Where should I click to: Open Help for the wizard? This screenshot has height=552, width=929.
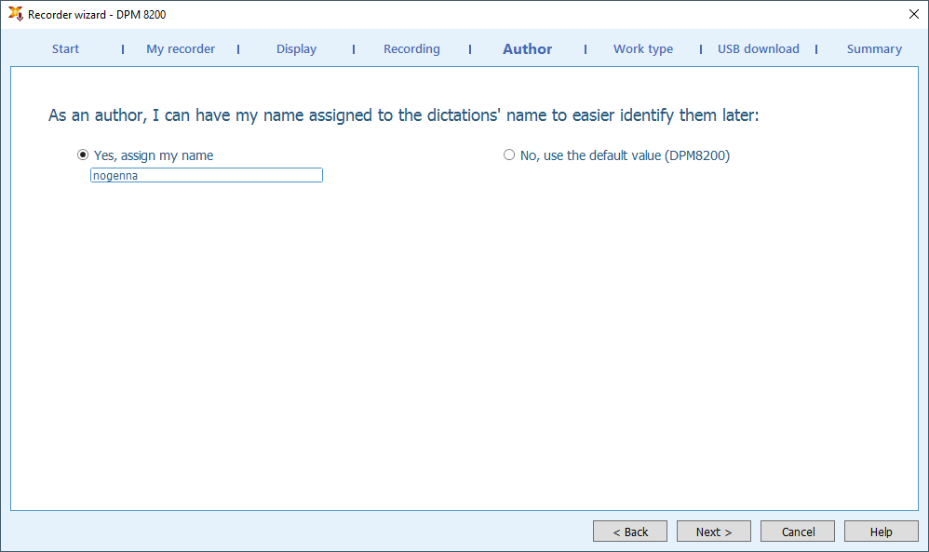(881, 532)
